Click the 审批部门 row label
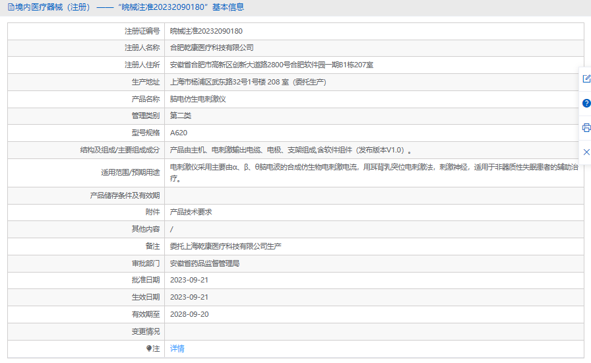Image resolution: width=591 pixels, height=363 pixels. [146, 263]
